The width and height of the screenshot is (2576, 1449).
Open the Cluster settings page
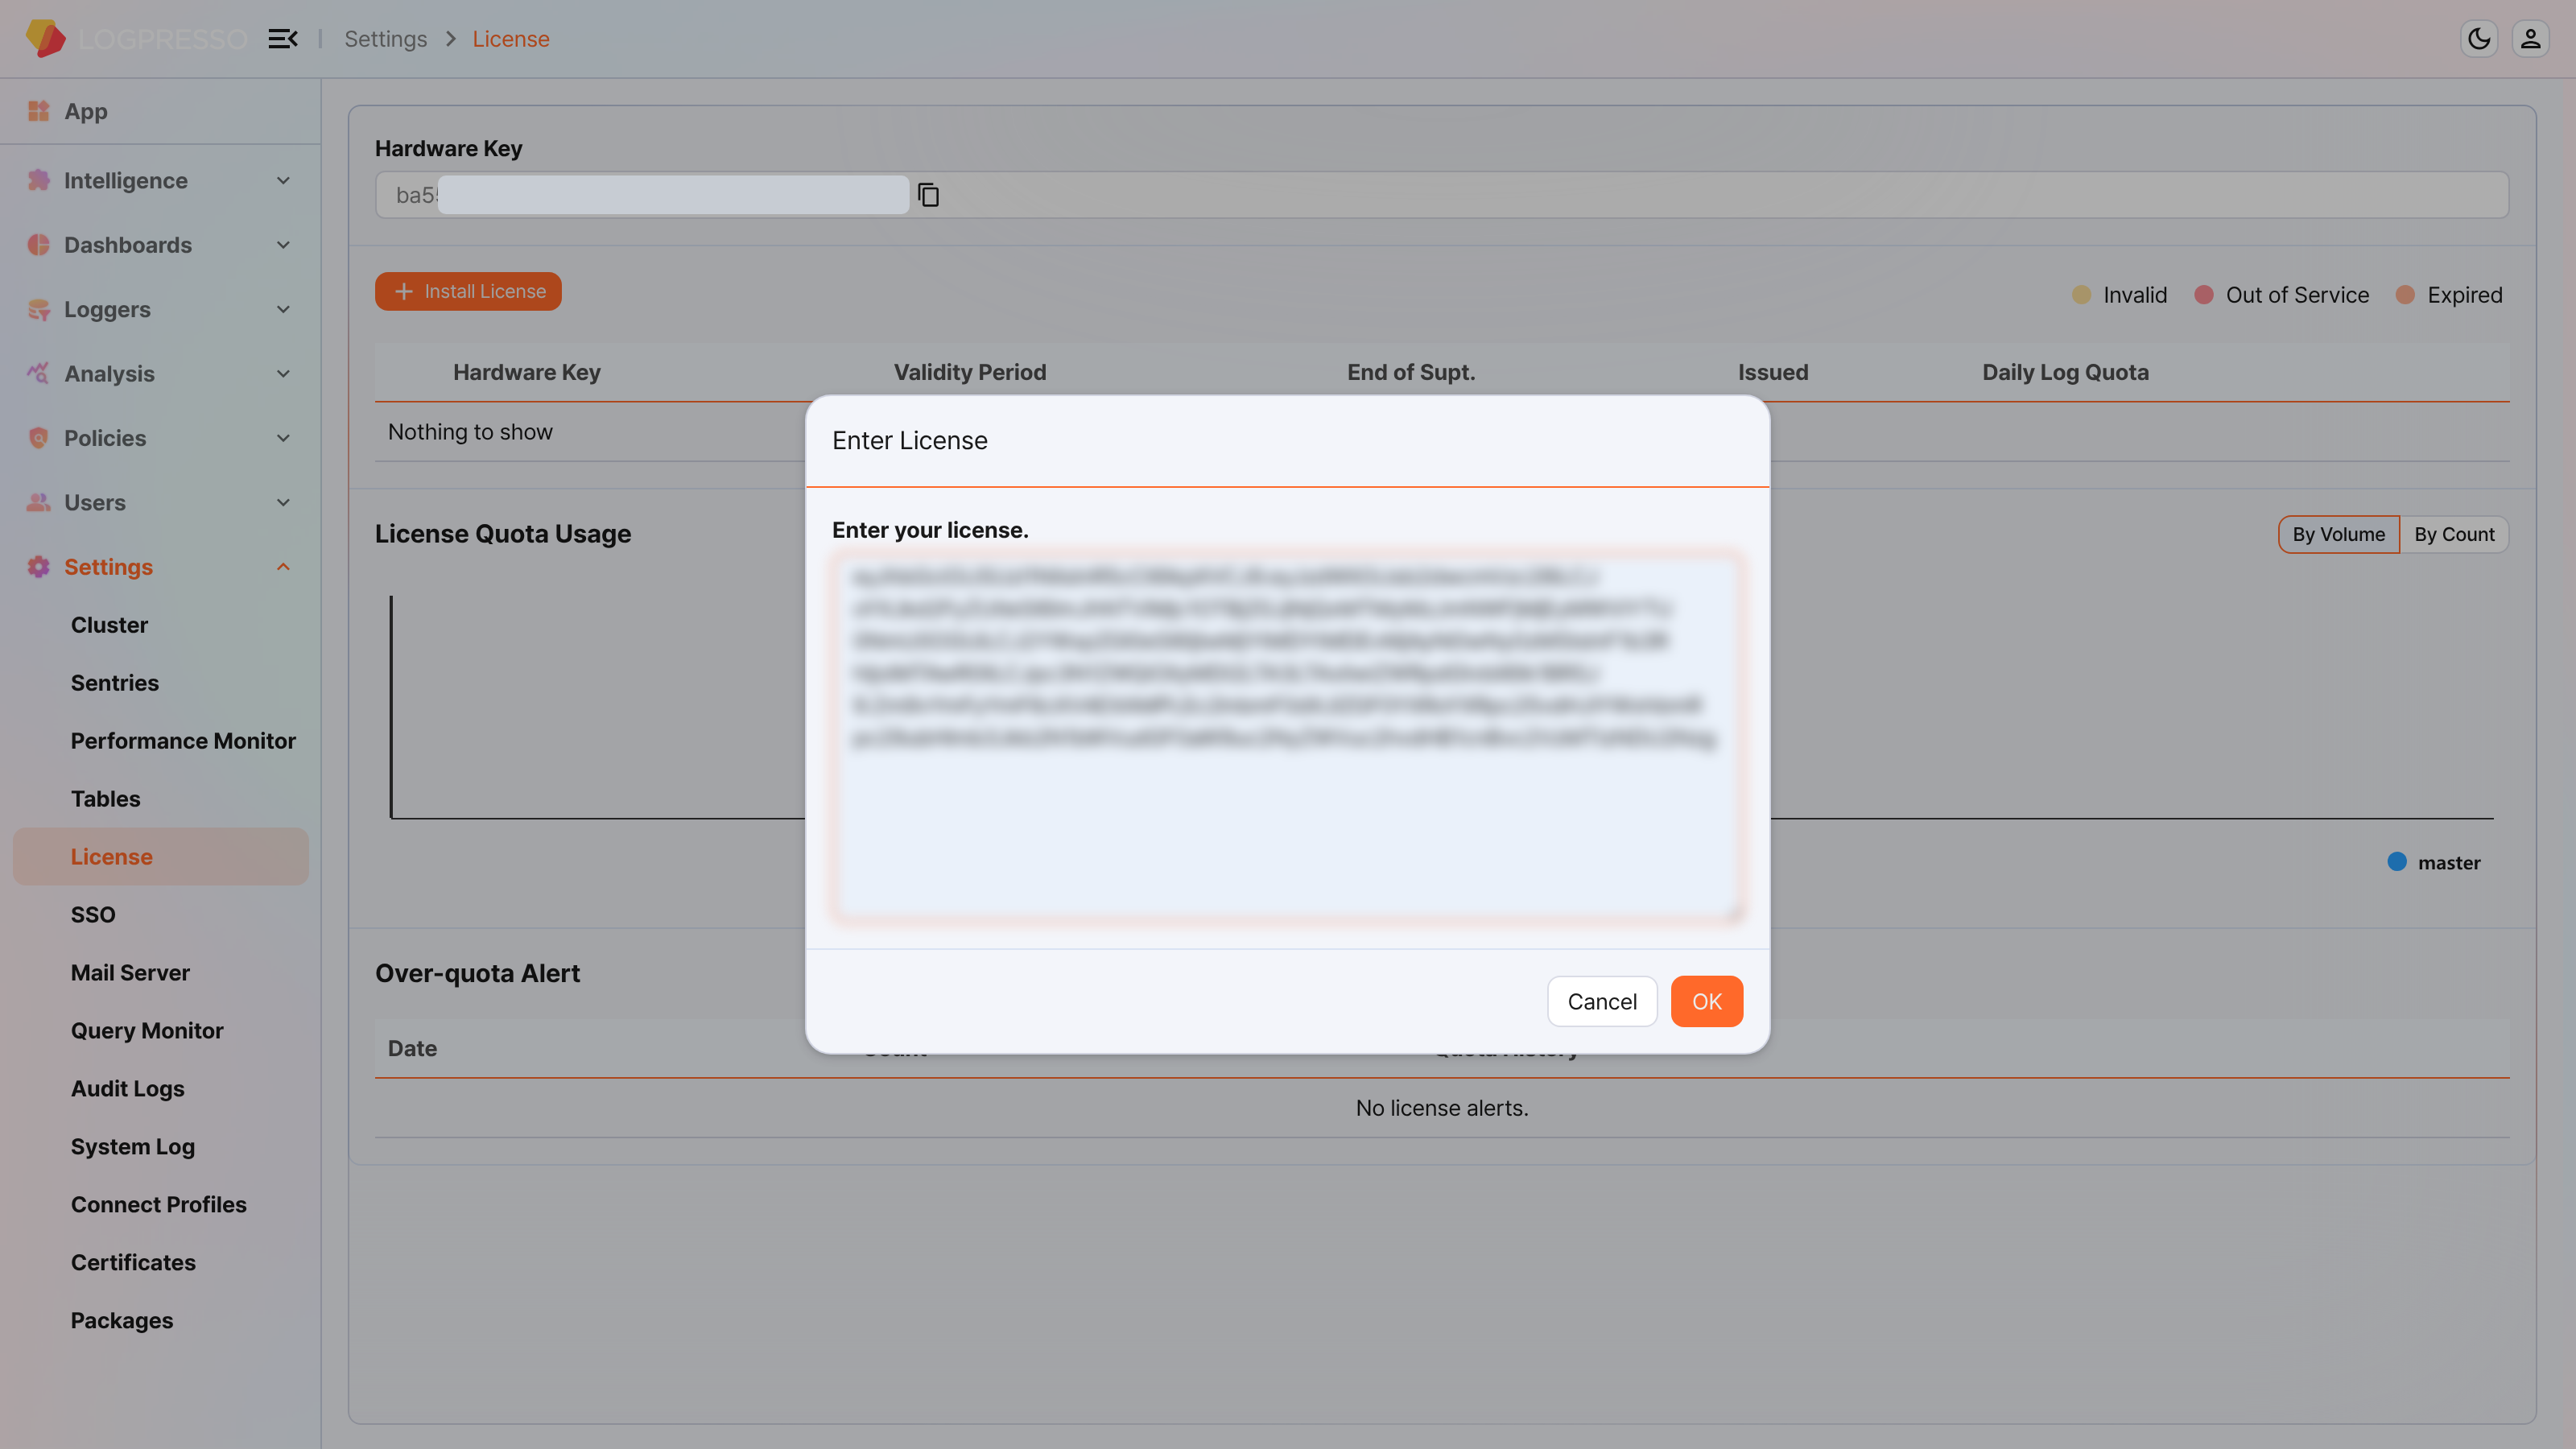109,625
